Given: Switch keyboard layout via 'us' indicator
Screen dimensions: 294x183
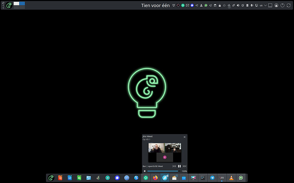Looking at the screenshot, I should (261, 6).
